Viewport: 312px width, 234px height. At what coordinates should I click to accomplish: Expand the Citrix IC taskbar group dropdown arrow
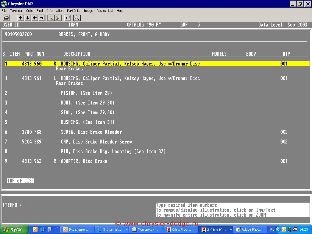tap(231, 230)
